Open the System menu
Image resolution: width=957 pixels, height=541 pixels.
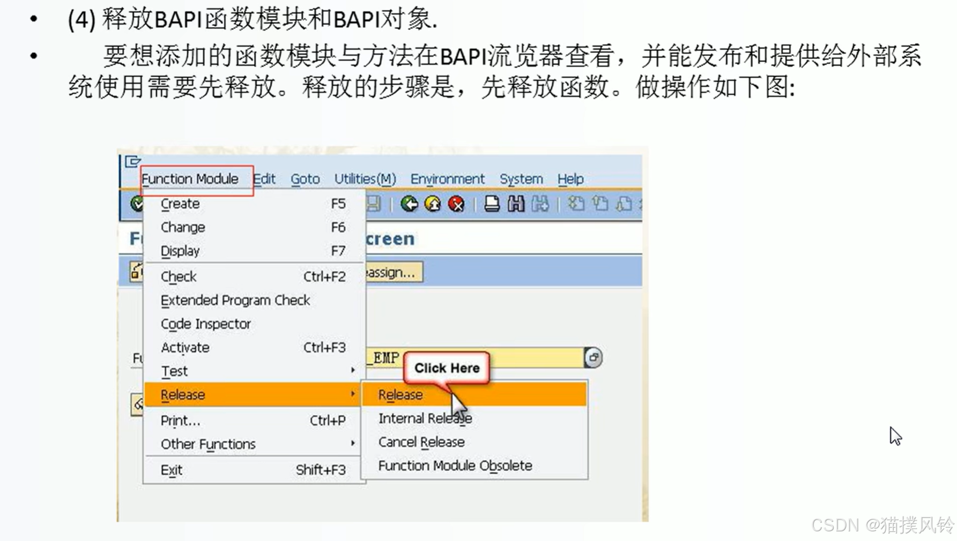coord(521,179)
